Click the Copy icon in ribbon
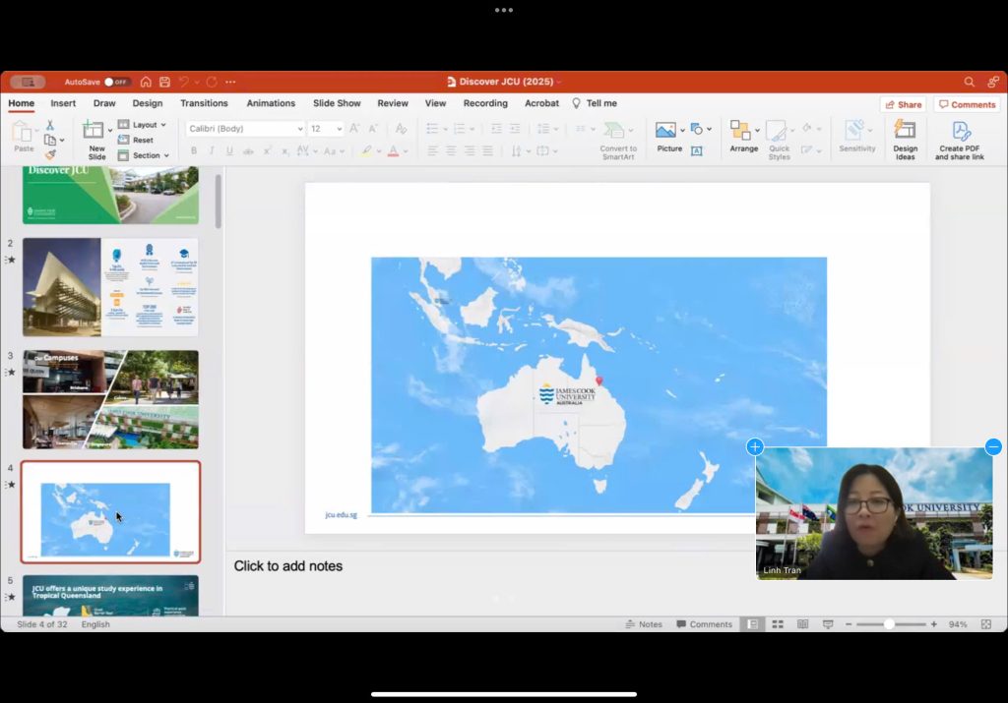1008x703 pixels. [49, 140]
